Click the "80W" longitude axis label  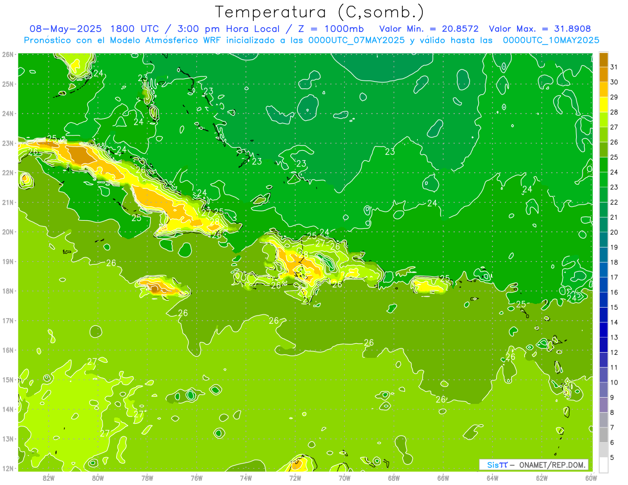[x=98, y=478]
